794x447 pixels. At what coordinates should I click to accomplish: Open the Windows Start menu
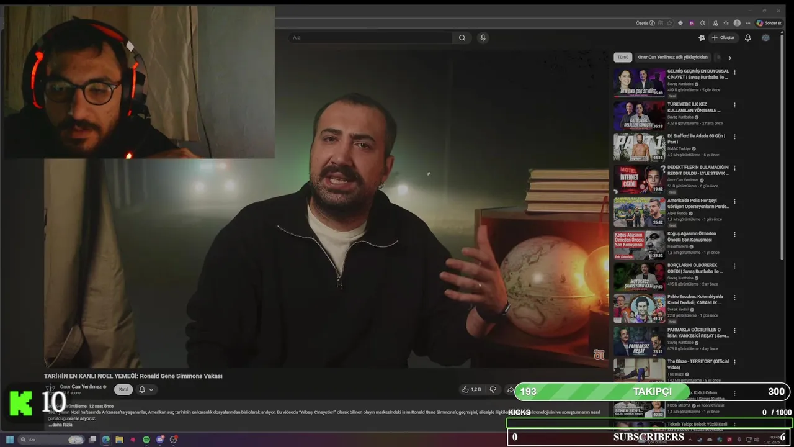click(x=11, y=440)
